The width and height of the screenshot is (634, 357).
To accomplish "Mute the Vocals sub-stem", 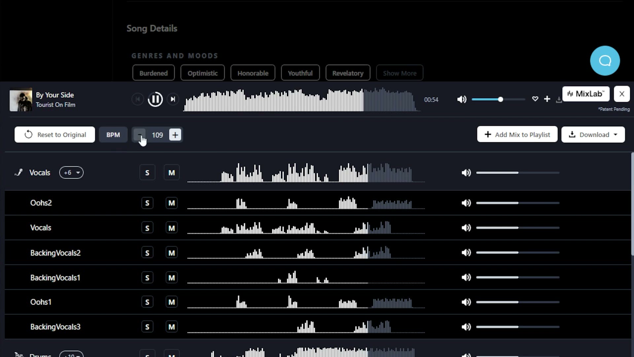I will click(x=172, y=228).
